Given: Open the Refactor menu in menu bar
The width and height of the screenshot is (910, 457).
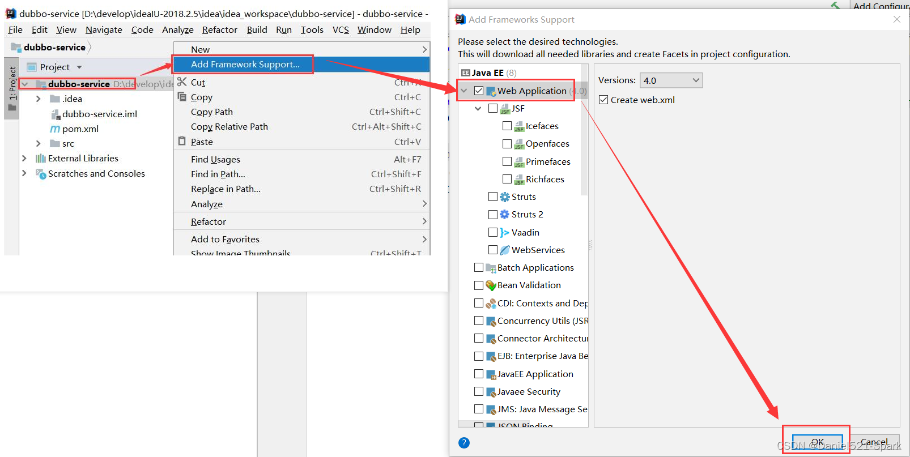Looking at the screenshot, I should [x=220, y=29].
